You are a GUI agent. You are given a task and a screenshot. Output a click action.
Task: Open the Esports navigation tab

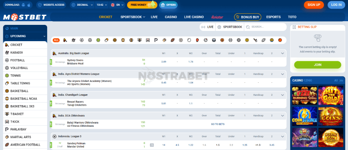273,17
